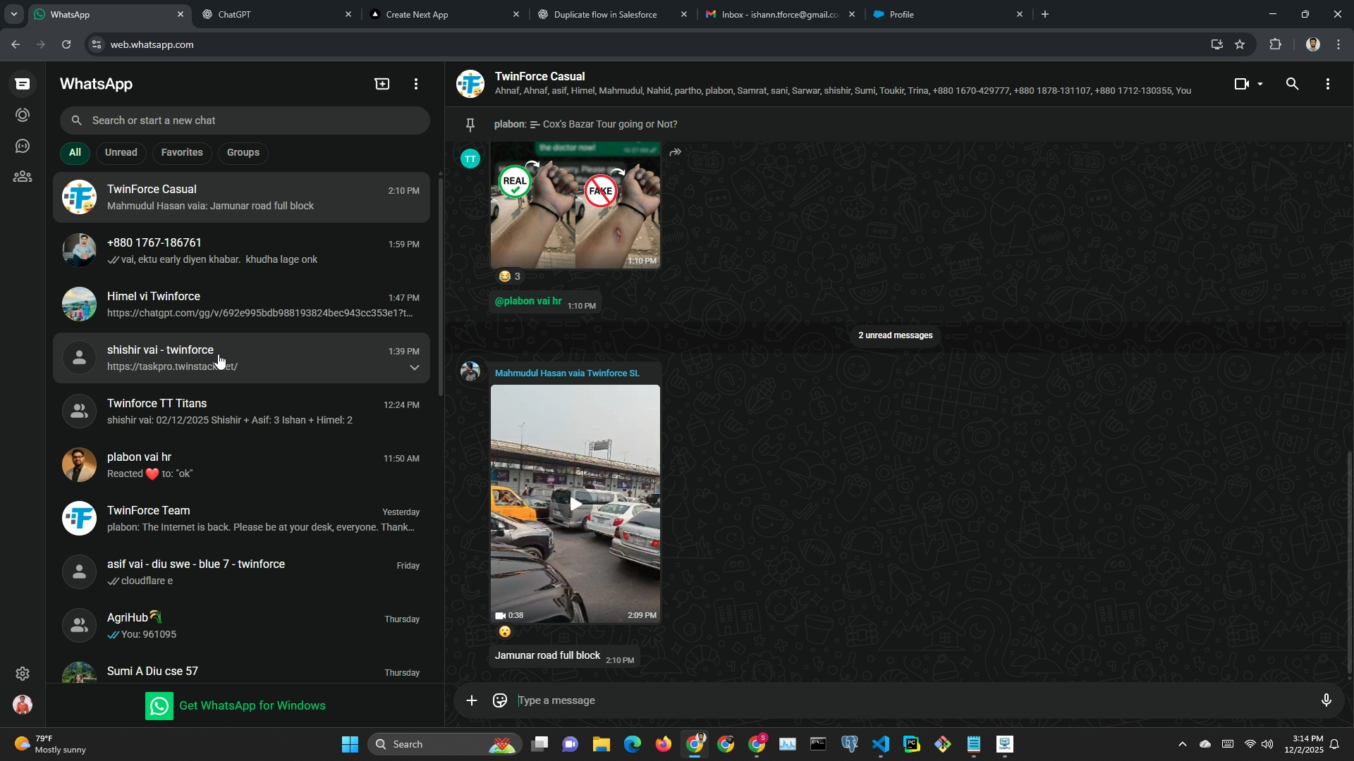
Task: Select the Unread filter chip
Action: 121,153
